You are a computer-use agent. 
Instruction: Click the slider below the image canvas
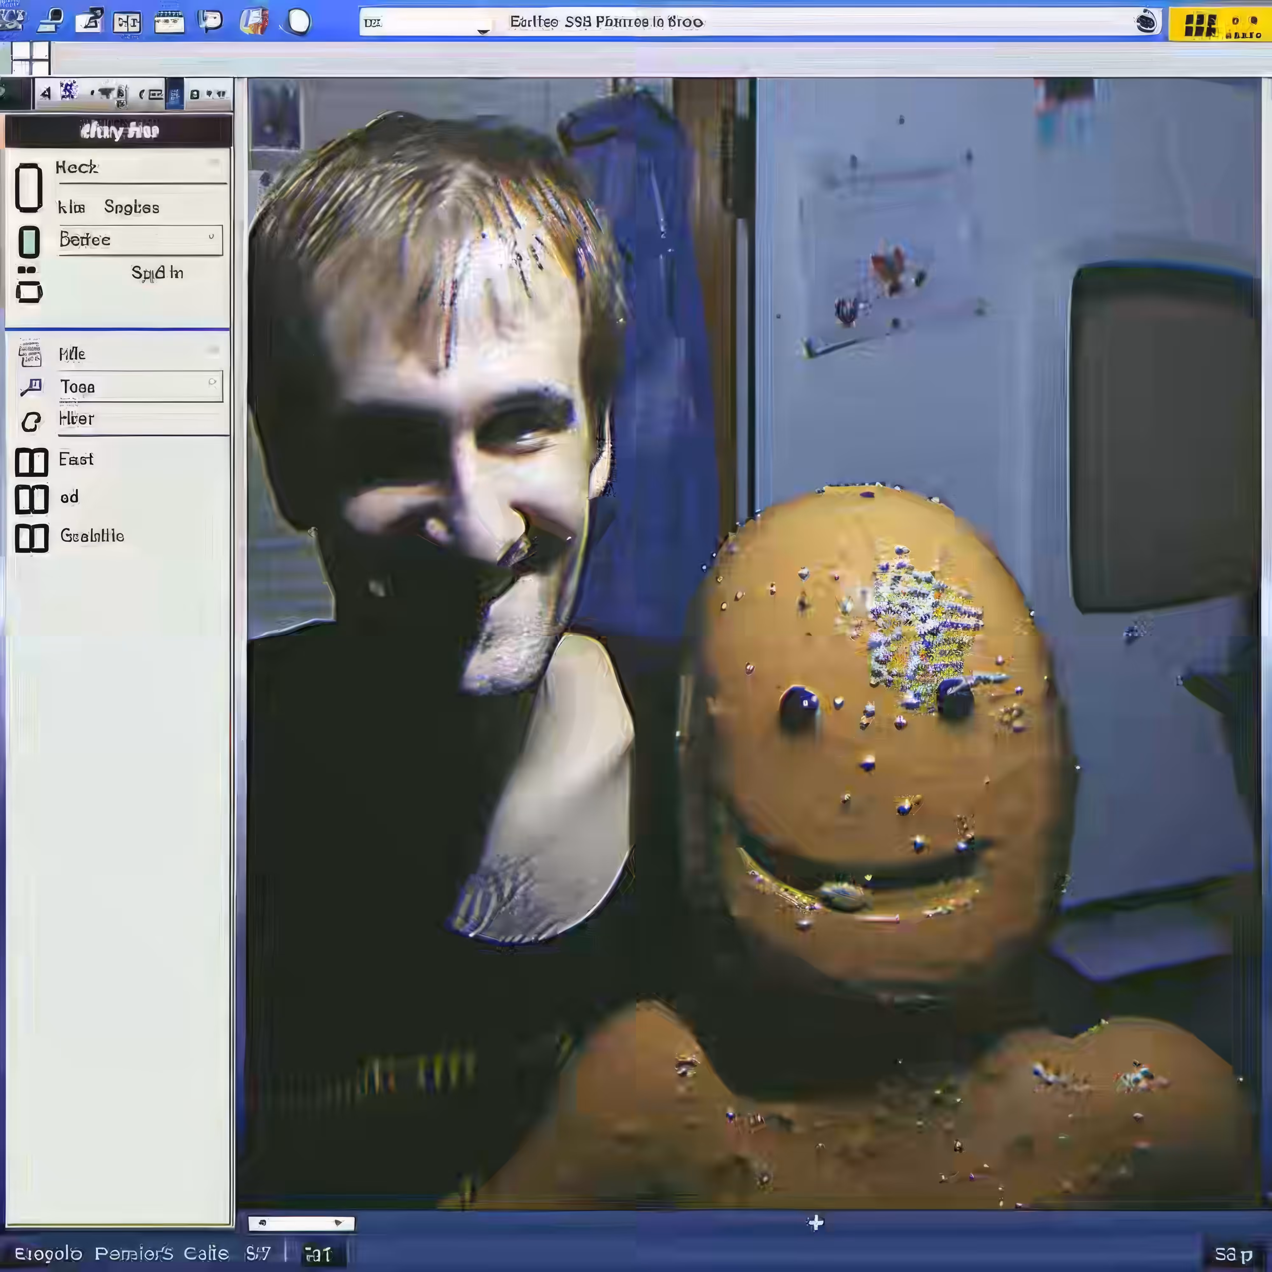pos(301,1223)
